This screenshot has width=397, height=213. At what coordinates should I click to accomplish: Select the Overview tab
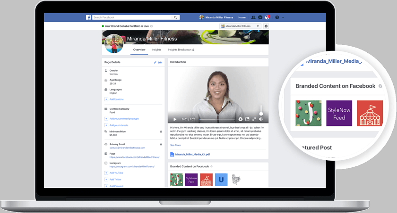139,49
